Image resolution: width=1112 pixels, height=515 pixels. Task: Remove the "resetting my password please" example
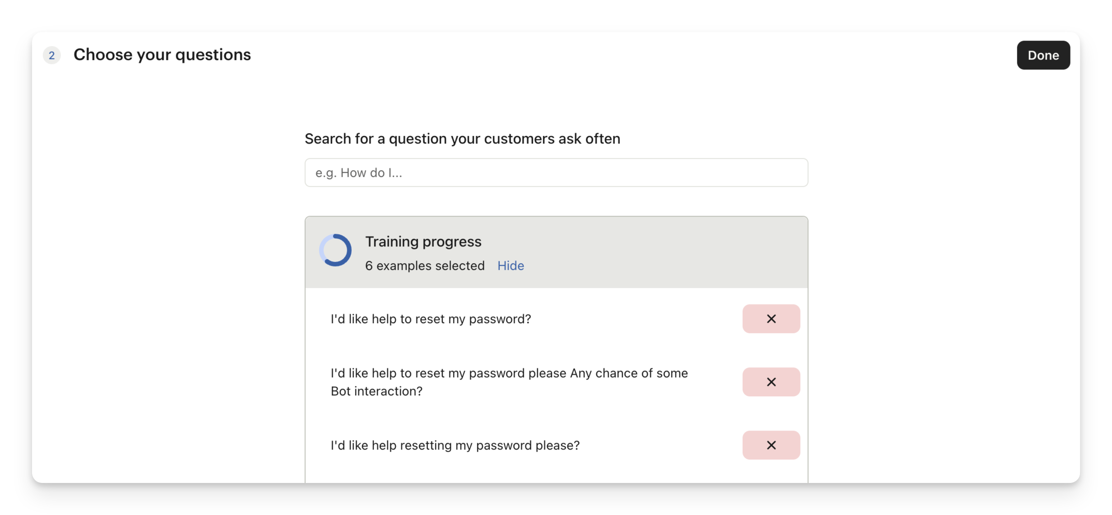771,445
